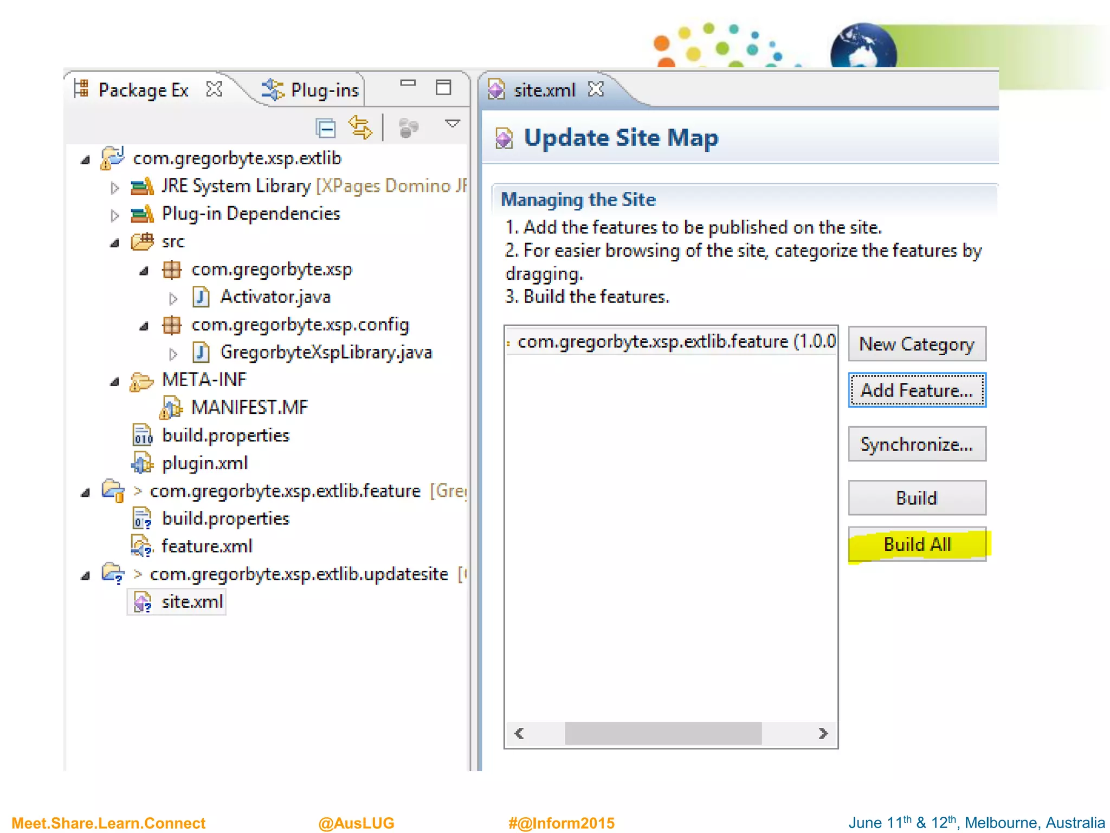The image size is (1110, 833).
Task: Open feature.xml in the feature project
Action: click(x=206, y=546)
